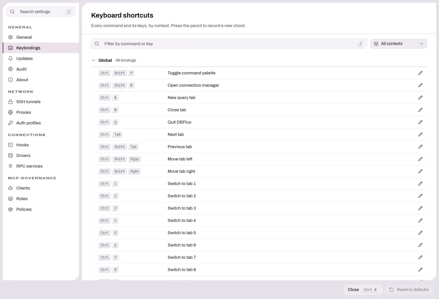
Task: Click the Toggle command palette command name
Action: pyautogui.click(x=192, y=73)
